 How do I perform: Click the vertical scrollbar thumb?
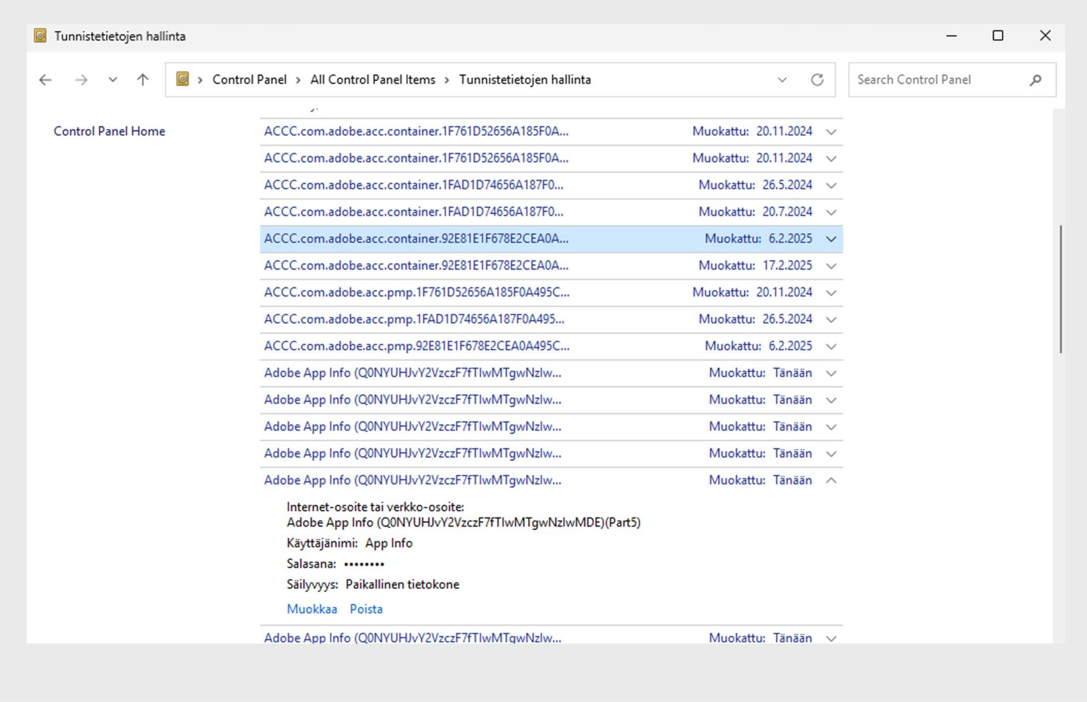1060,289
